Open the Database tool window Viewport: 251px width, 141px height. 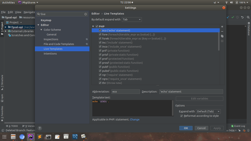point(249,29)
